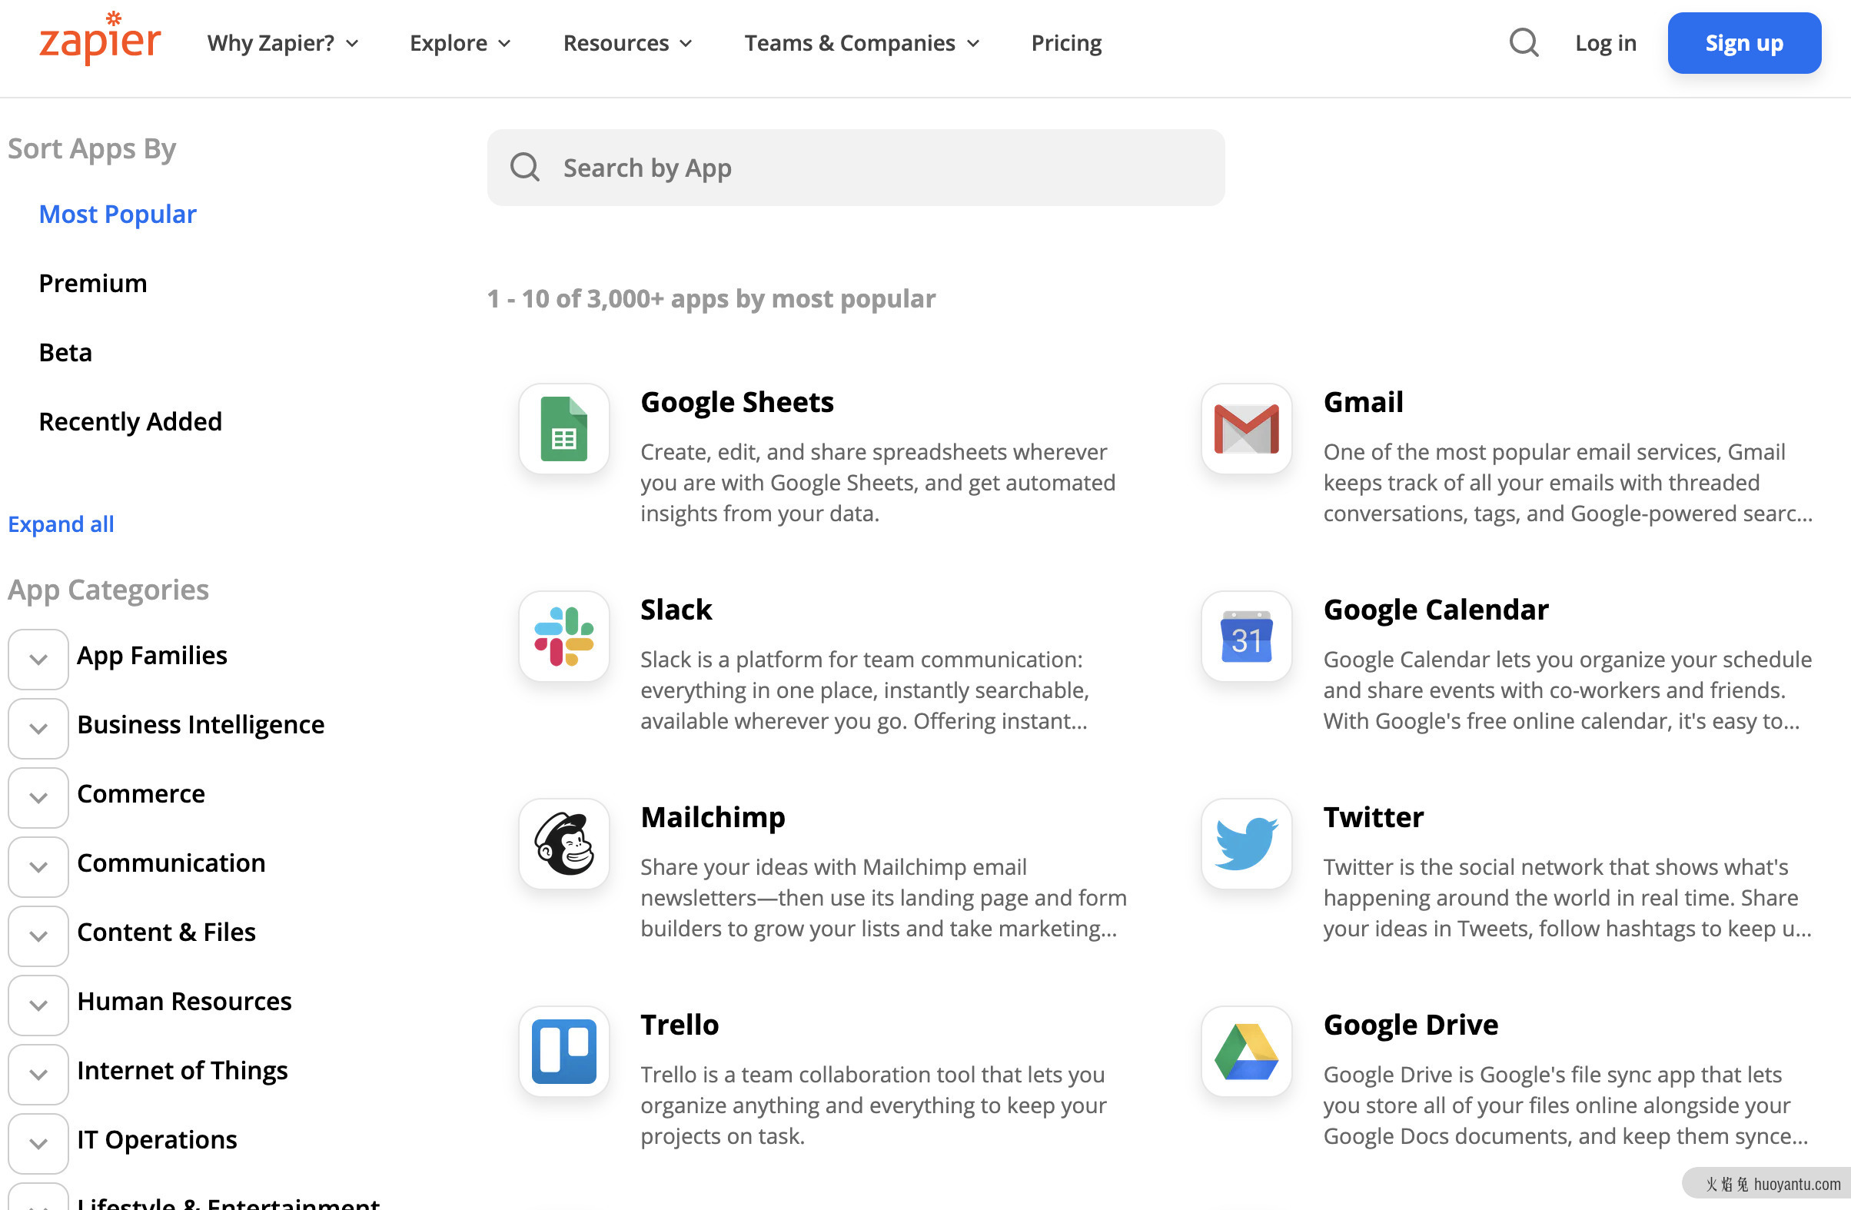Screen dimensions: 1851x1210
Task: Click the Internet of Things label
Action: point(182,1070)
